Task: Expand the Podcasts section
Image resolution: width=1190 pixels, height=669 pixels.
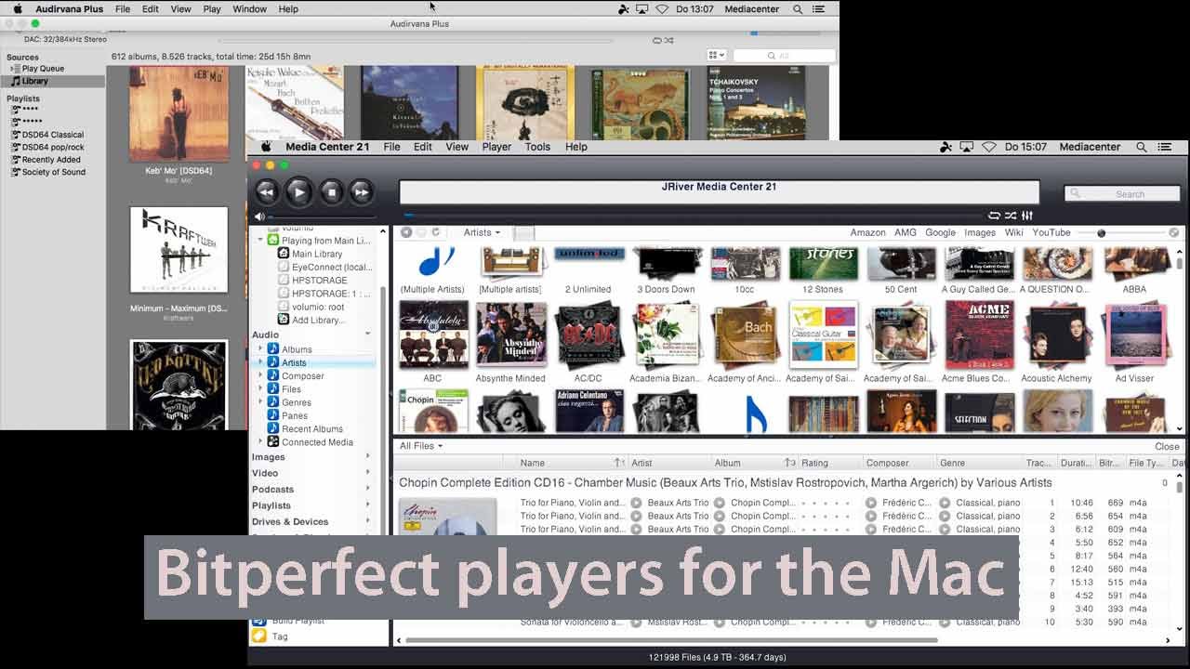Action: click(368, 489)
